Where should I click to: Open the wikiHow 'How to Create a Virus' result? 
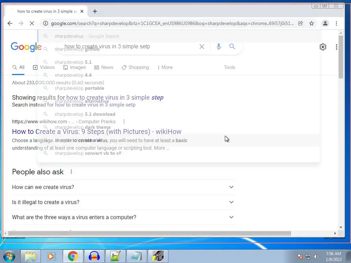click(x=97, y=131)
